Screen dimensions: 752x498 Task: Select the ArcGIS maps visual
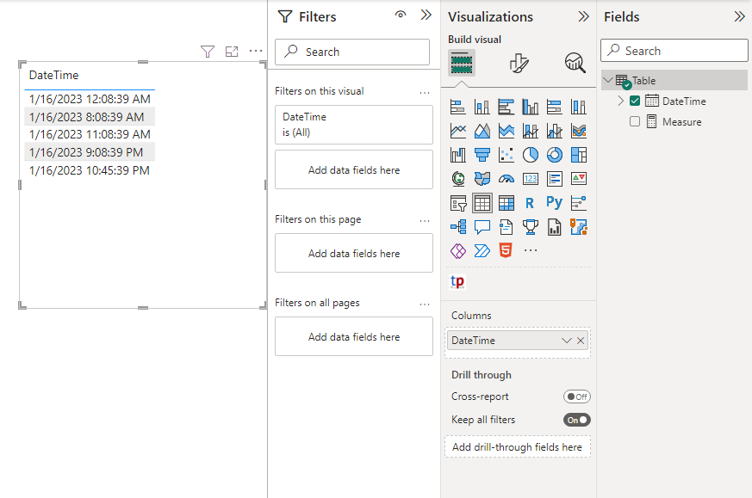579,227
